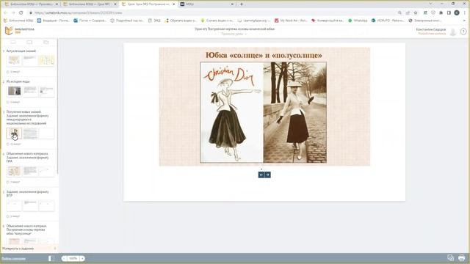This screenshot has width=470, height=264.
Task: Open the ЭЖД bookmark
Action: click(154, 21)
